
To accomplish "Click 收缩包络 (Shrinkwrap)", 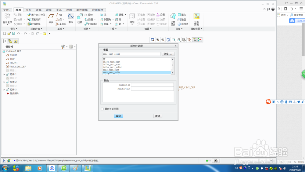I will 34,24.
